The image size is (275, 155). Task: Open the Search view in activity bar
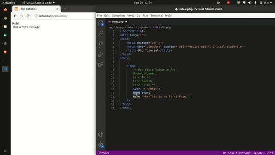[x=101, y=33]
